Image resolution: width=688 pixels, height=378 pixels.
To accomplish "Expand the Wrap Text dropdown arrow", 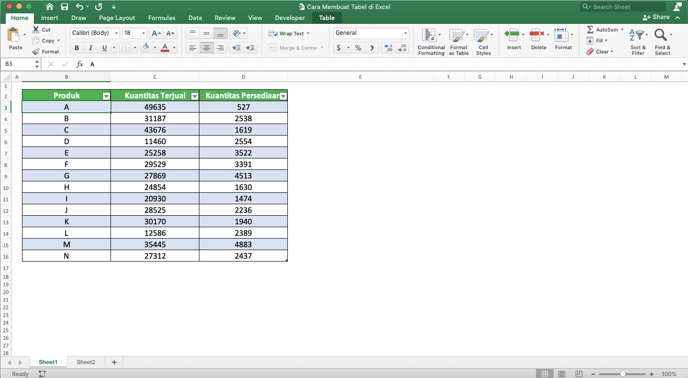I will coord(308,33).
